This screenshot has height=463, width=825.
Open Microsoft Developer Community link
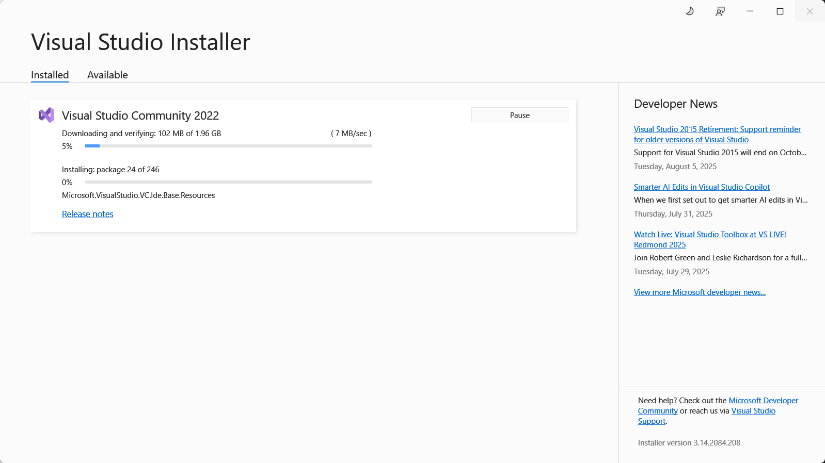coord(763,401)
